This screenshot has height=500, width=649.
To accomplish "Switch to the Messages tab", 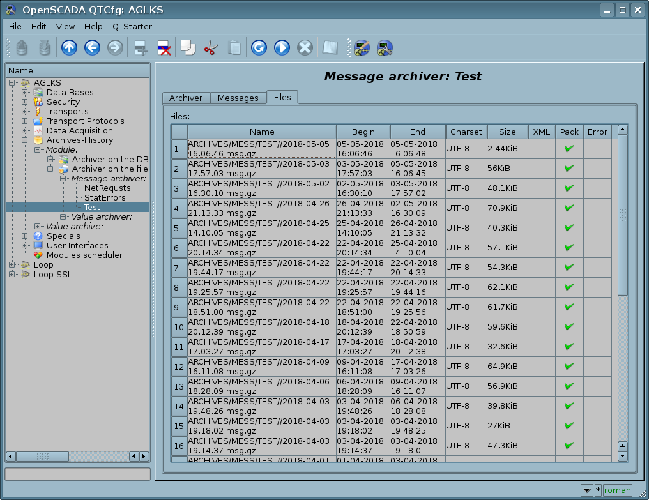I will [238, 98].
